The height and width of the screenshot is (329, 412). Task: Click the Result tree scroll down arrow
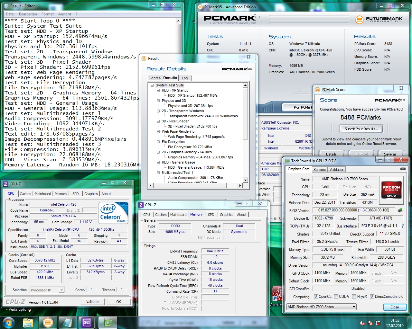(x=245, y=180)
